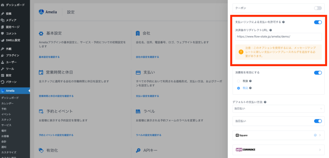Open プラグイン in the WordPress sidebar

coord(12,55)
